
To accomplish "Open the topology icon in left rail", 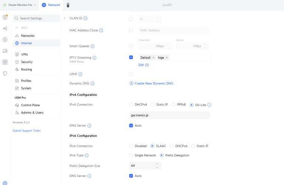I will click(x=5, y=28).
